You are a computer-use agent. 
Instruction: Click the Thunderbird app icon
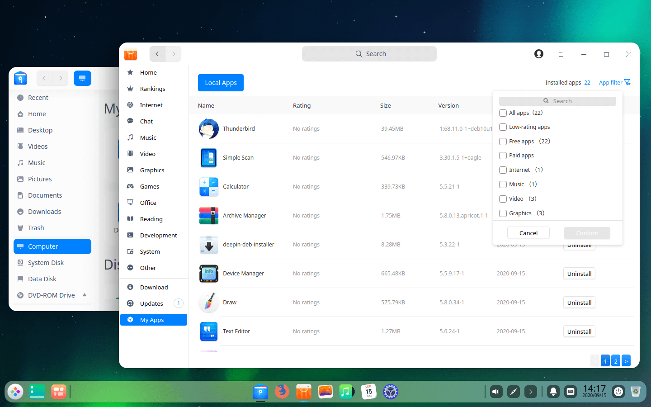point(209,129)
